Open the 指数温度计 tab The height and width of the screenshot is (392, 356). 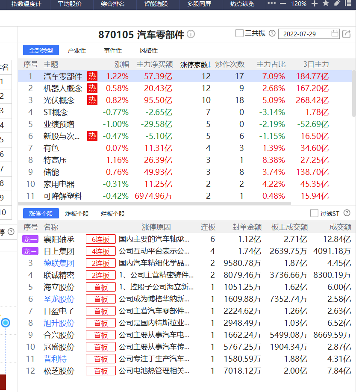(x=26, y=4)
